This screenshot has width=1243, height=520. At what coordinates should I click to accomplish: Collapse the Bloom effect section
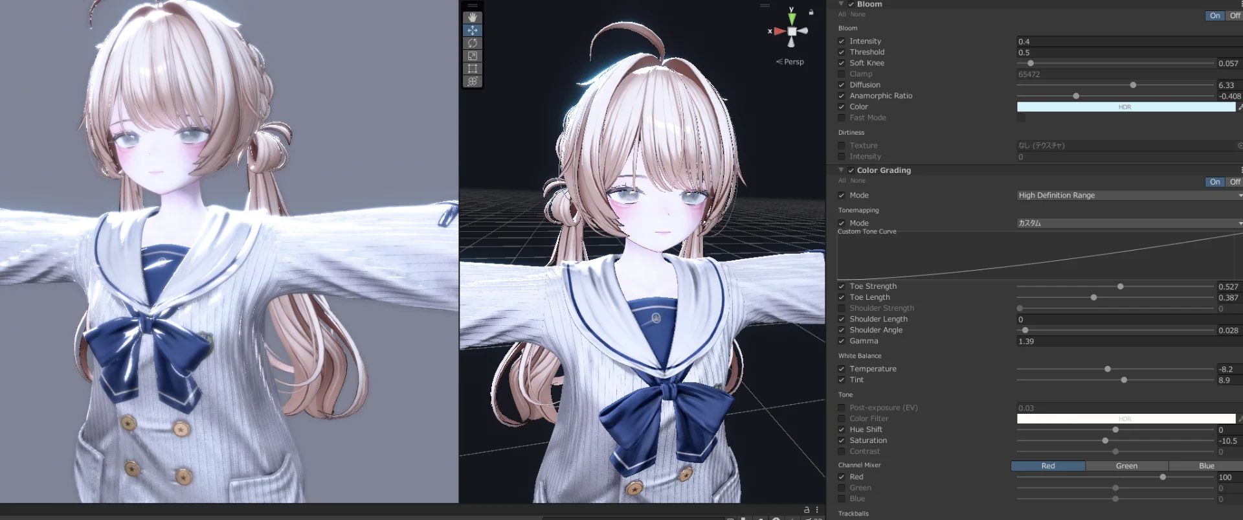(841, 4)
